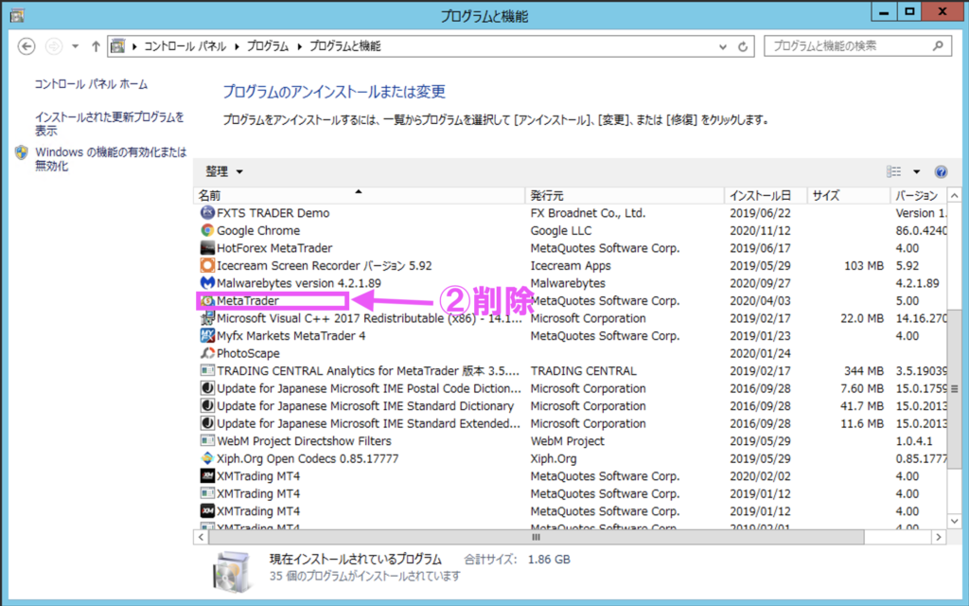Open the 整理 dropdown menu

(x=223, y=171)
